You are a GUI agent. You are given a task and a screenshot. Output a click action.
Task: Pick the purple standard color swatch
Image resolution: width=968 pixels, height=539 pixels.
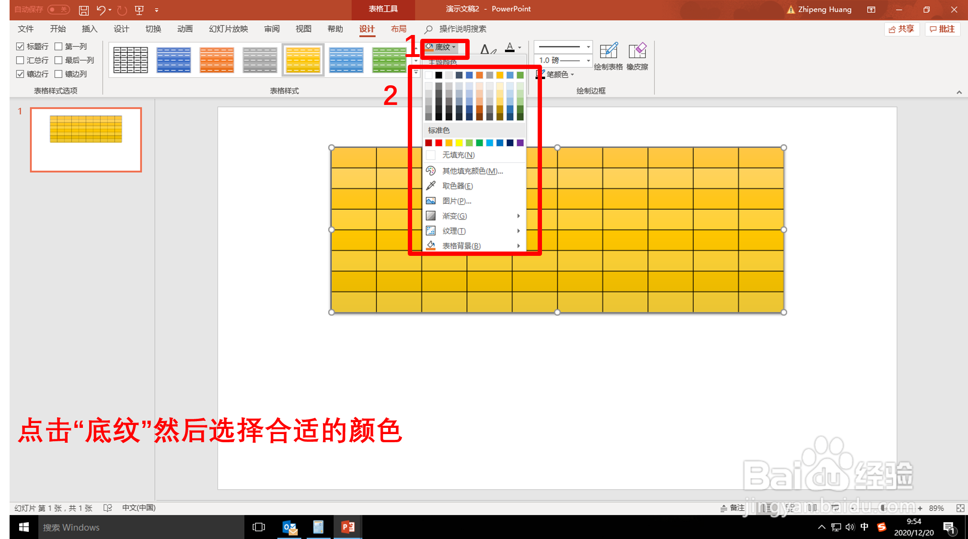click(520, 143)
